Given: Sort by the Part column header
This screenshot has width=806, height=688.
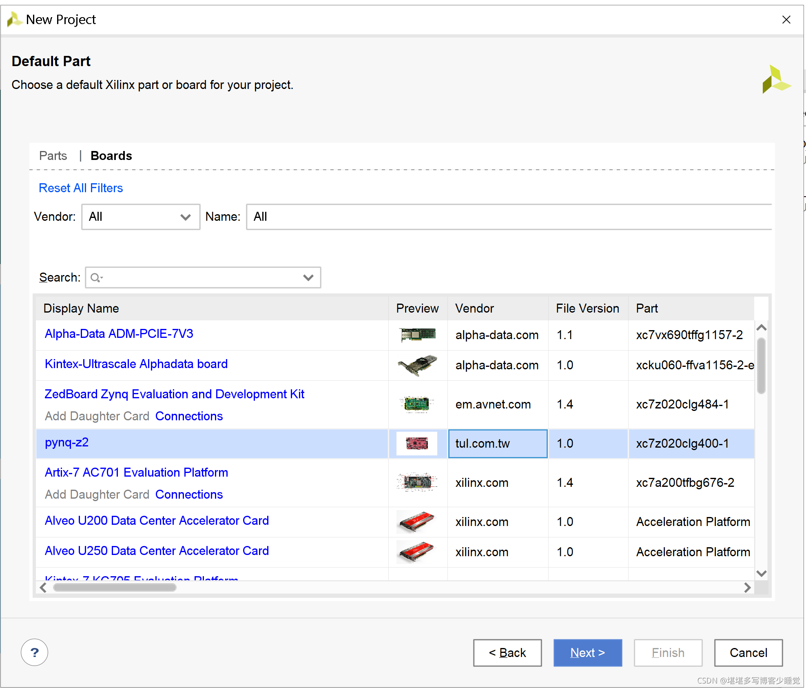Looking at the screenshot, I should tap(691, 308).
